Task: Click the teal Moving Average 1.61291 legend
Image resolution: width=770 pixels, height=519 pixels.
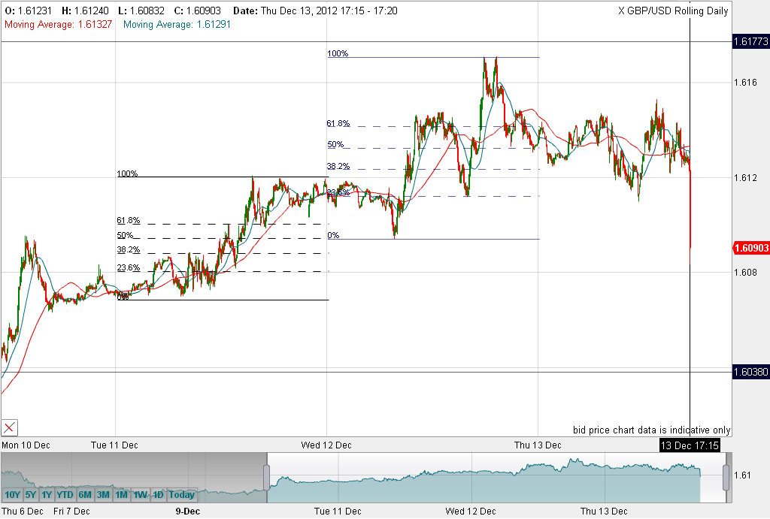Action: pyautogui.click(x=177, y=24)
